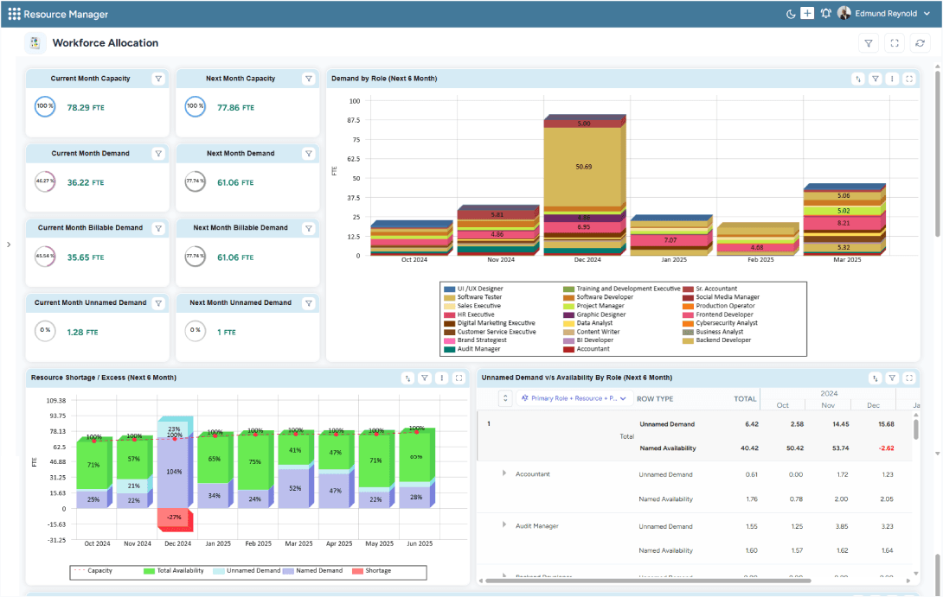Screen dimensions: 943x597
Task: Filter the Next Month Unnamed Demand card
Action: [x=309, y=303]
